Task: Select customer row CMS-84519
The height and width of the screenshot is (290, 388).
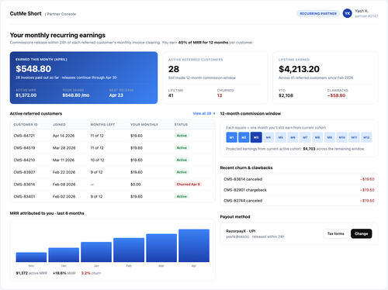Action: pyautogui.click(x=113, y=148)
